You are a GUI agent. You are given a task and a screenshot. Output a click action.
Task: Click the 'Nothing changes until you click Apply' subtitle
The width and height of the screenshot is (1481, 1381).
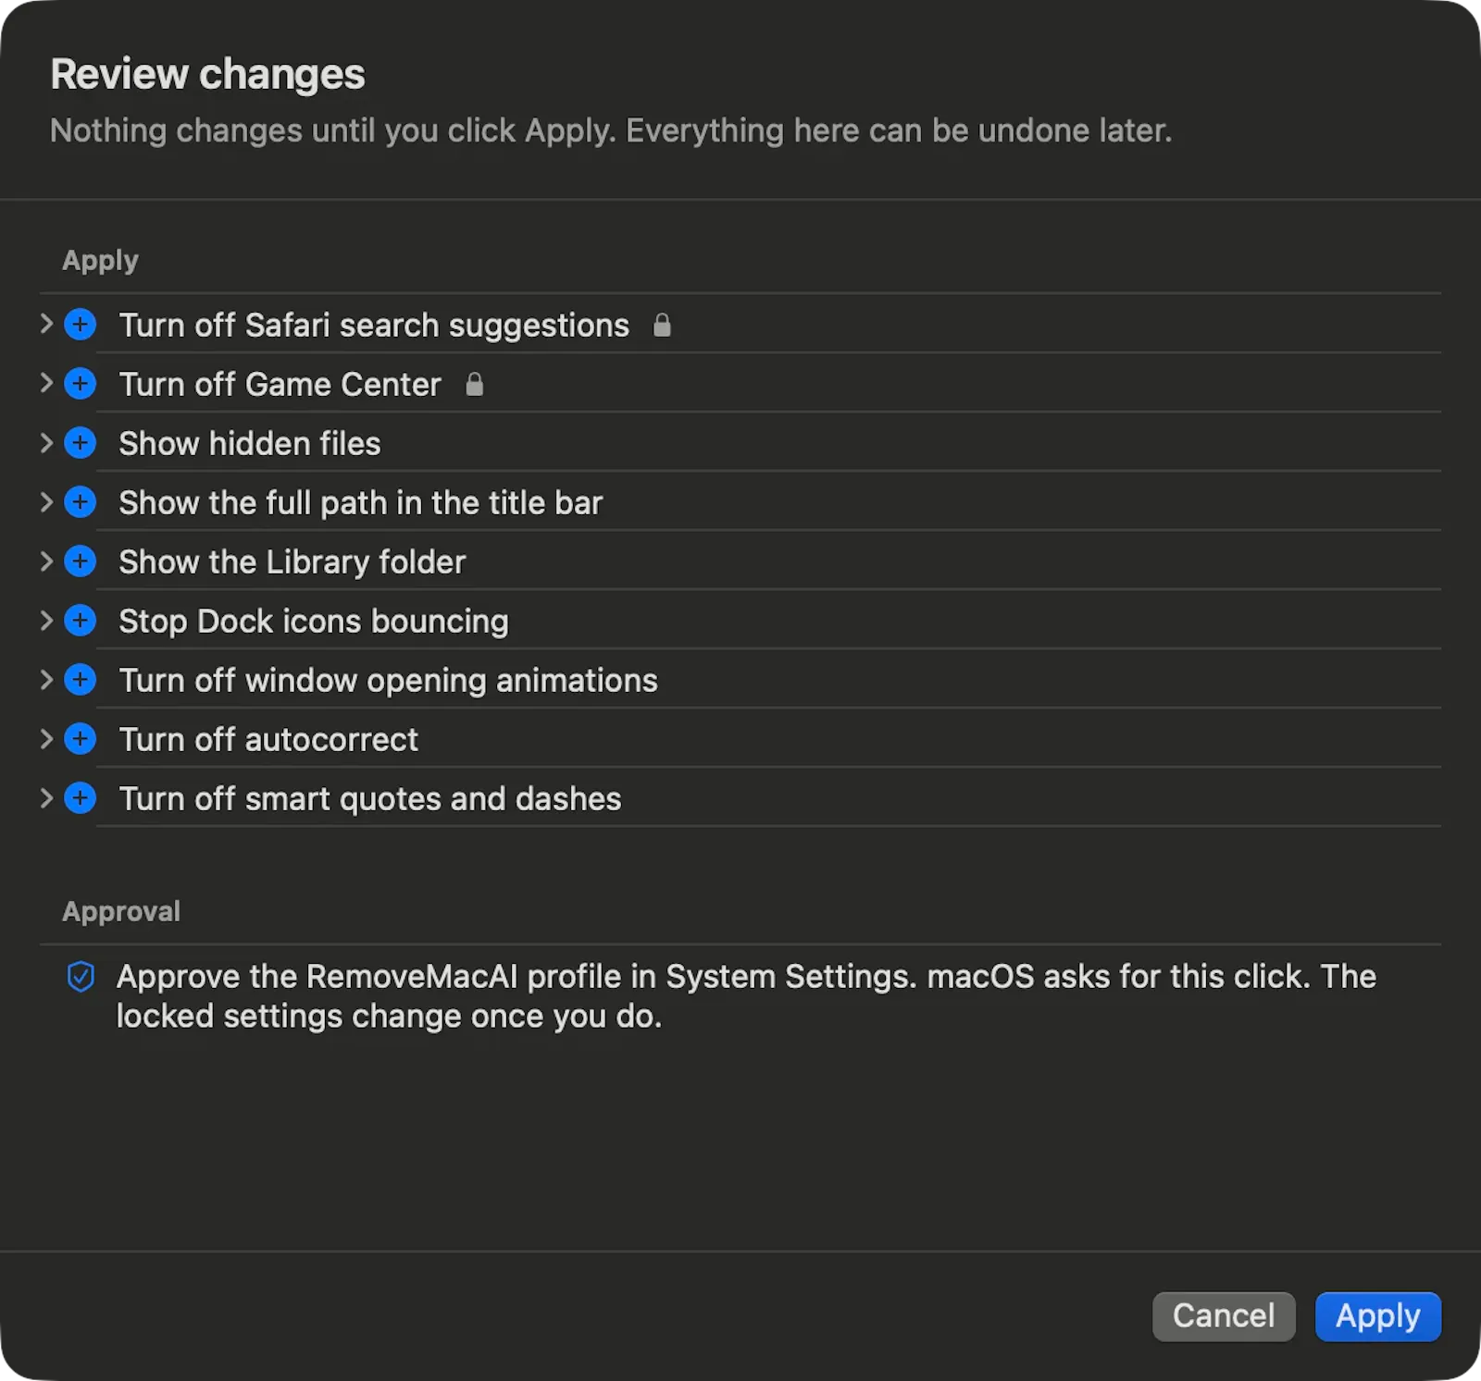(x=611, y=130)
